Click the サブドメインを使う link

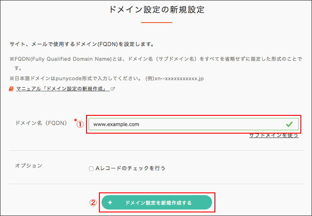pyautogui.click(x=274, y=135)
